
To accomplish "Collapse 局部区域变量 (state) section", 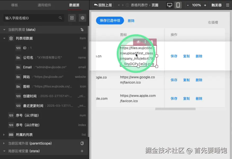I will tap(4, 151).
